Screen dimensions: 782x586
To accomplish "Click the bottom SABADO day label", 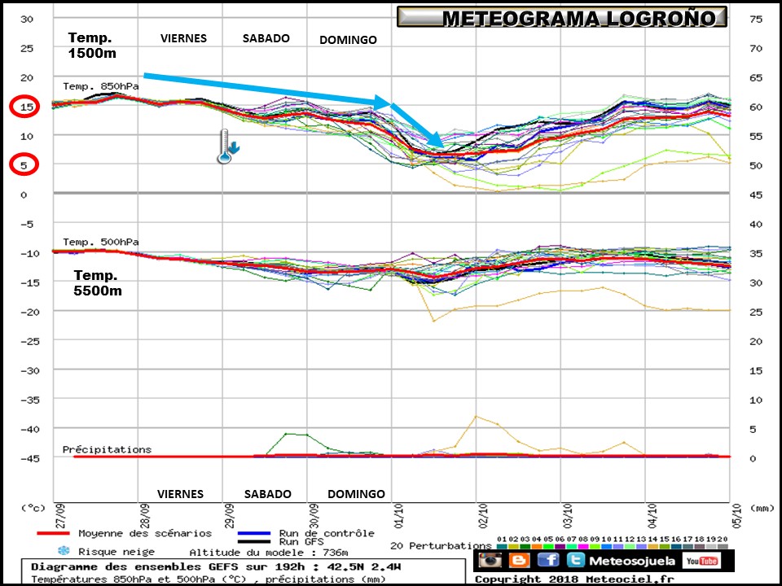I will pos(268,494).
